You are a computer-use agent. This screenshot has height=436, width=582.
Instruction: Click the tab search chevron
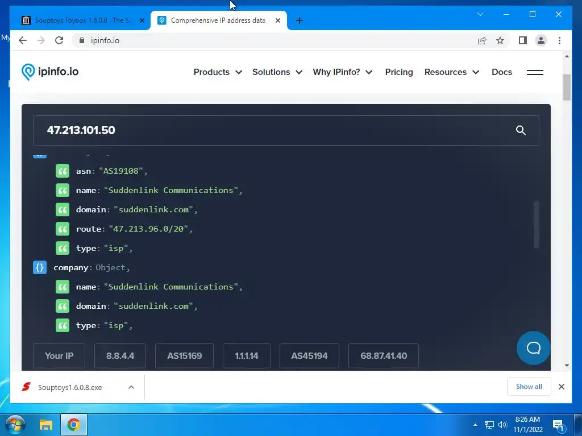tap(480, 14)
